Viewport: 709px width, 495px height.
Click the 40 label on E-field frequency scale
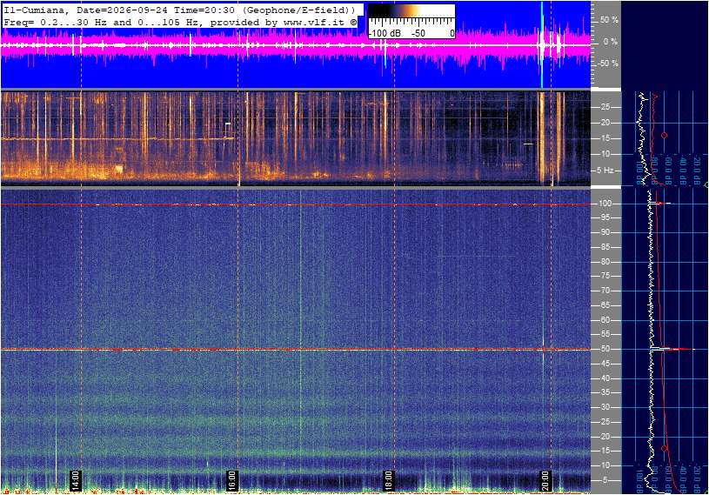click(605, 378)
